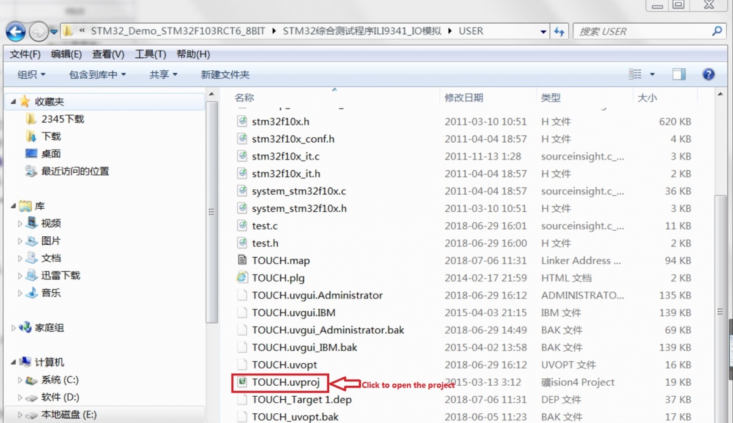Image resolution: width=733 pixels, height=423 pixels.
Task: Expand the 共享 dropdown menu
Action: click(x=163, y=74)
